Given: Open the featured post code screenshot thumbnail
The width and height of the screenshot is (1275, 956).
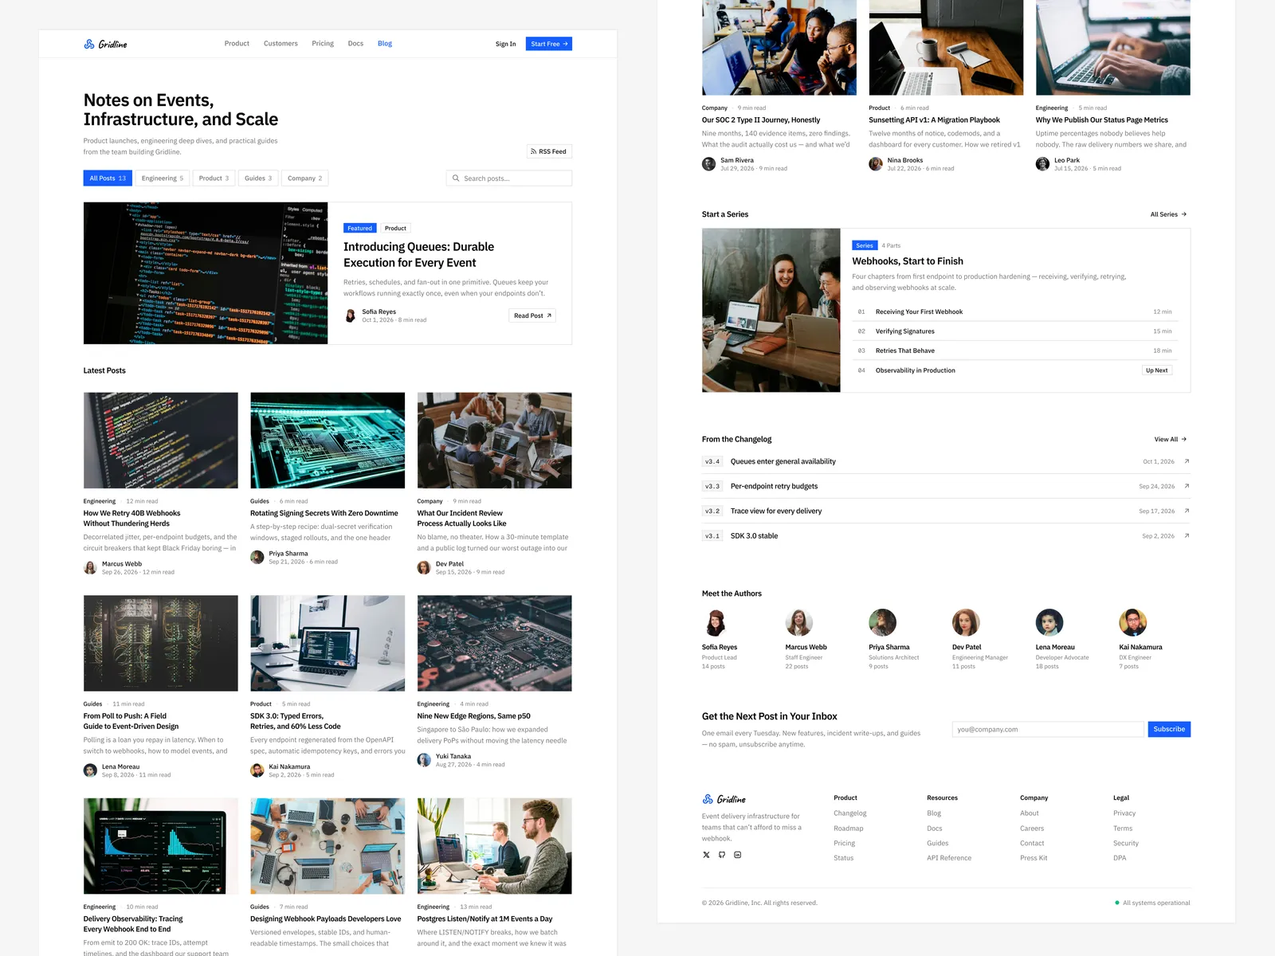Looking at the screenshot, I should 206,273.
